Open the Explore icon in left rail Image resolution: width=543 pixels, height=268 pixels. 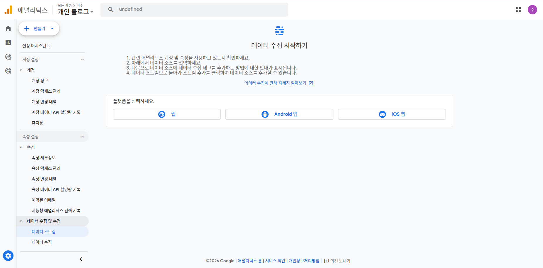click(8, 57)
